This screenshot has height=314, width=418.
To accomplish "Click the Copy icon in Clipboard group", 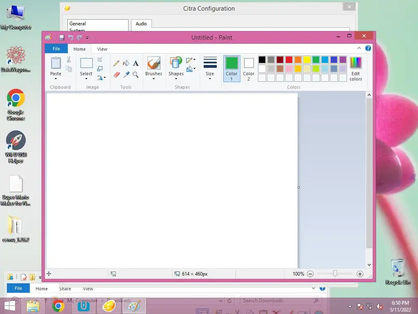I will (69, 69).
